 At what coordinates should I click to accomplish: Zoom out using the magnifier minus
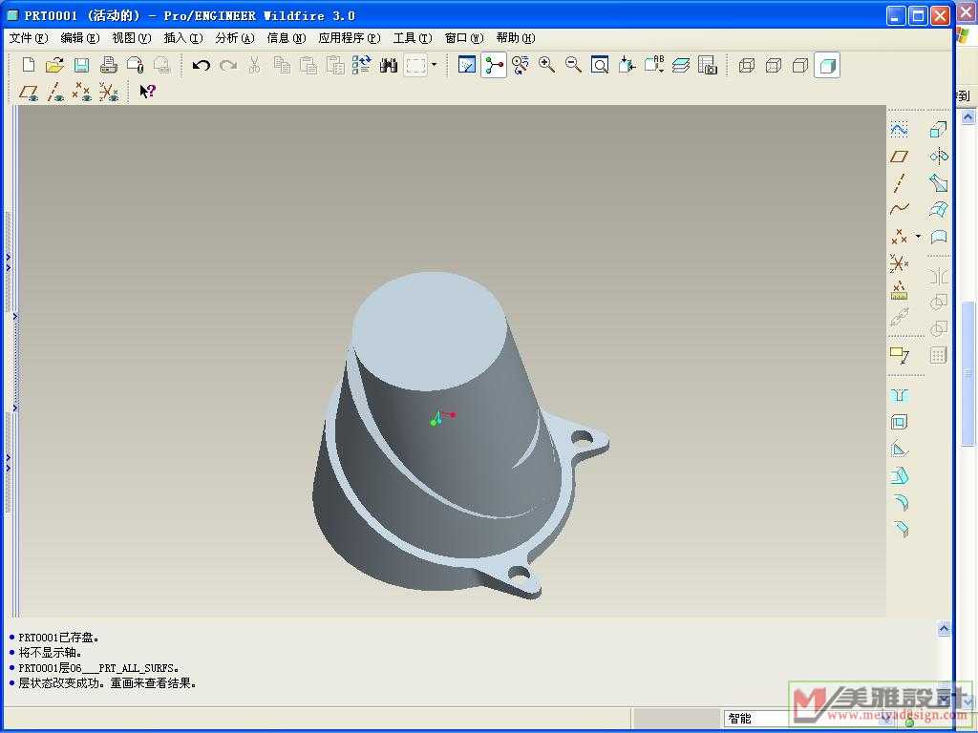pyautogui.click(x=573, y=65)
